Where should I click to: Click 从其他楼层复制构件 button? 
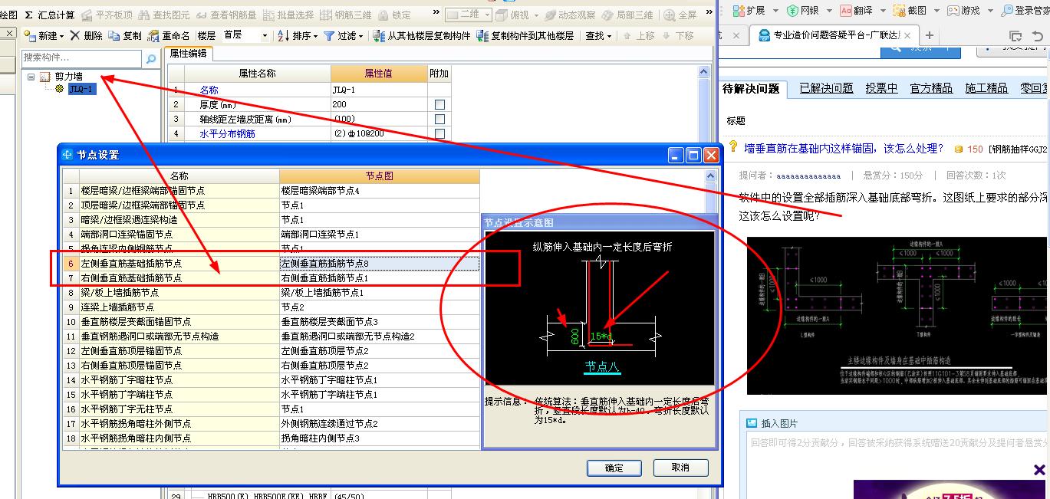coord(422,35)
